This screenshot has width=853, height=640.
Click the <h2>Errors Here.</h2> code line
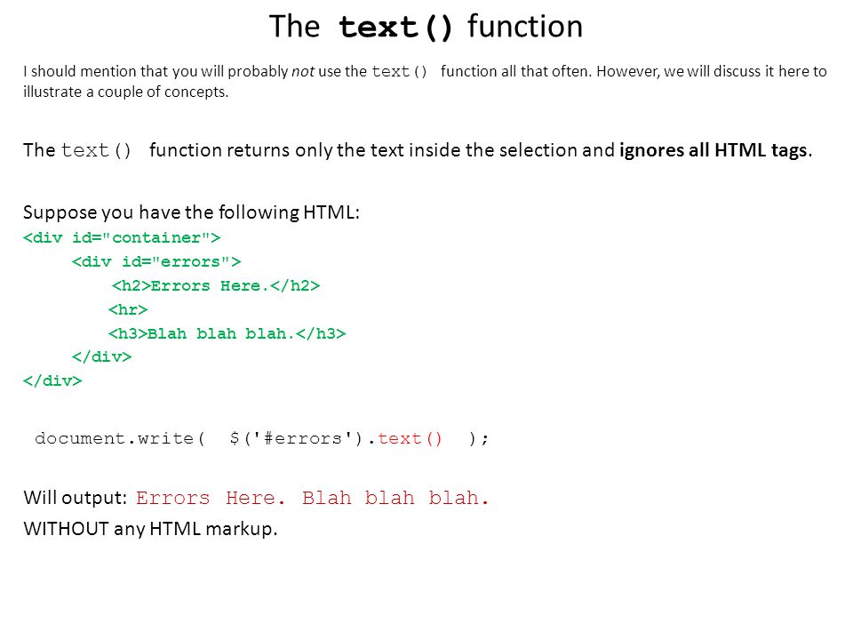[216, 285]
